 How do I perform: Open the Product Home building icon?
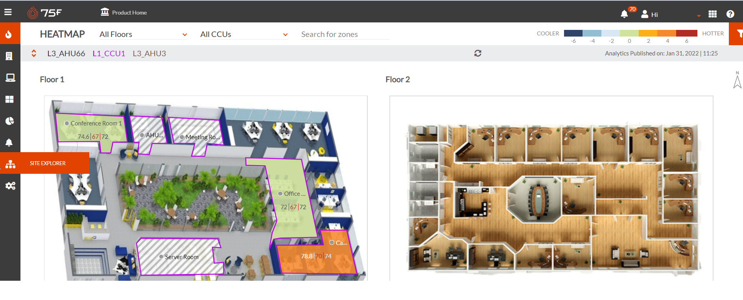(x=105, y=12)
